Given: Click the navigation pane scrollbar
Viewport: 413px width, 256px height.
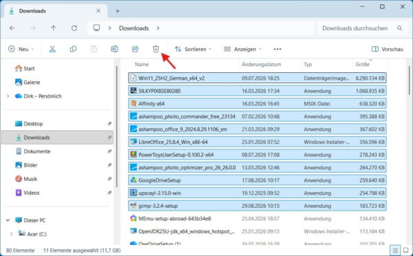Looking at the screenshot, I should point(117,127).
